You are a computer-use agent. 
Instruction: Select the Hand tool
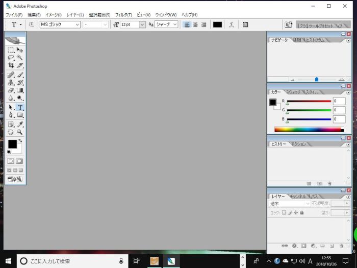point(11,132)
